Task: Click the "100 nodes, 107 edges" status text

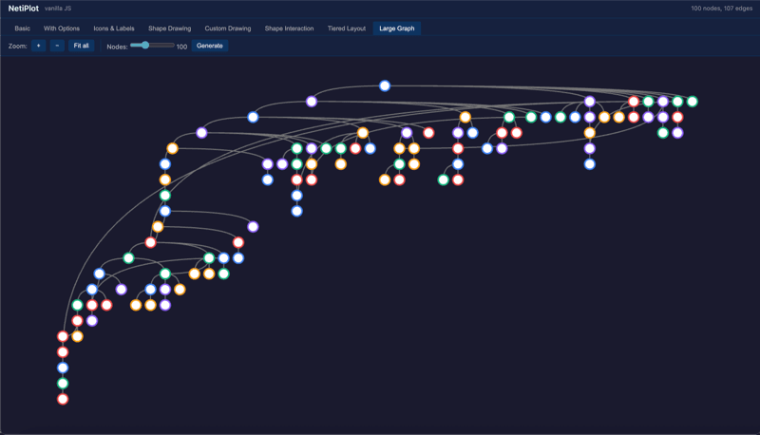Action: (722, 9)
